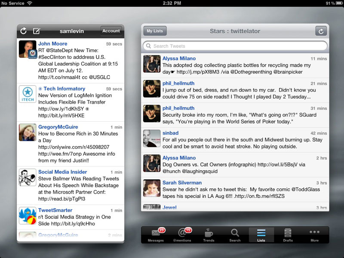Open the My Lists button
Screen dimensions: 344x258
coord(155,31)
